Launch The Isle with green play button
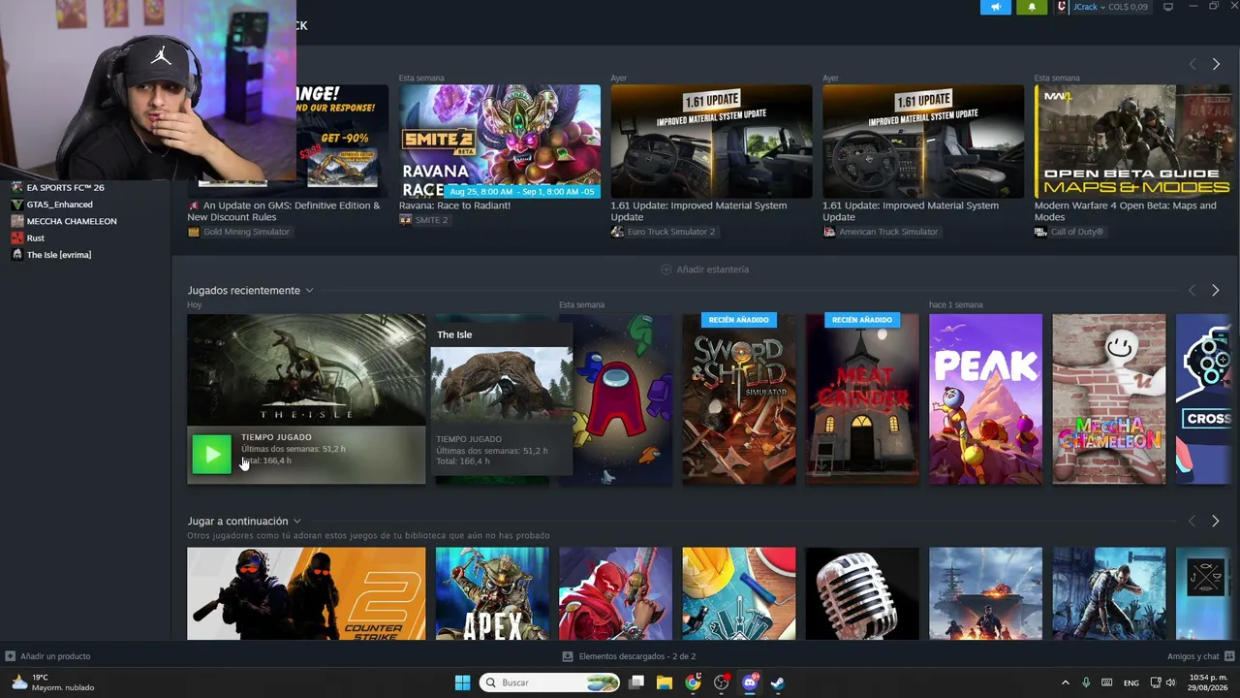 [211, 454]
